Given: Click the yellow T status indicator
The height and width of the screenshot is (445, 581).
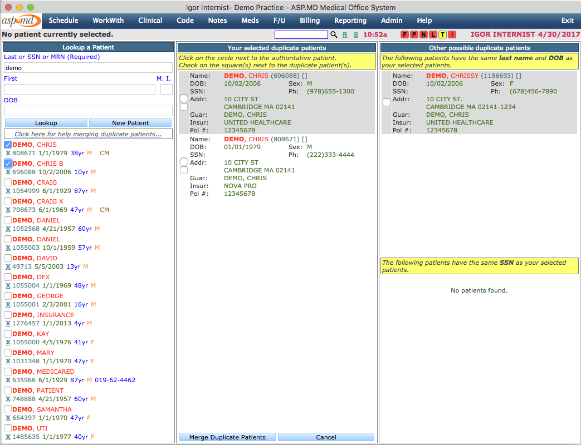Looking at the screenshot, I should [x=442, y=34].
